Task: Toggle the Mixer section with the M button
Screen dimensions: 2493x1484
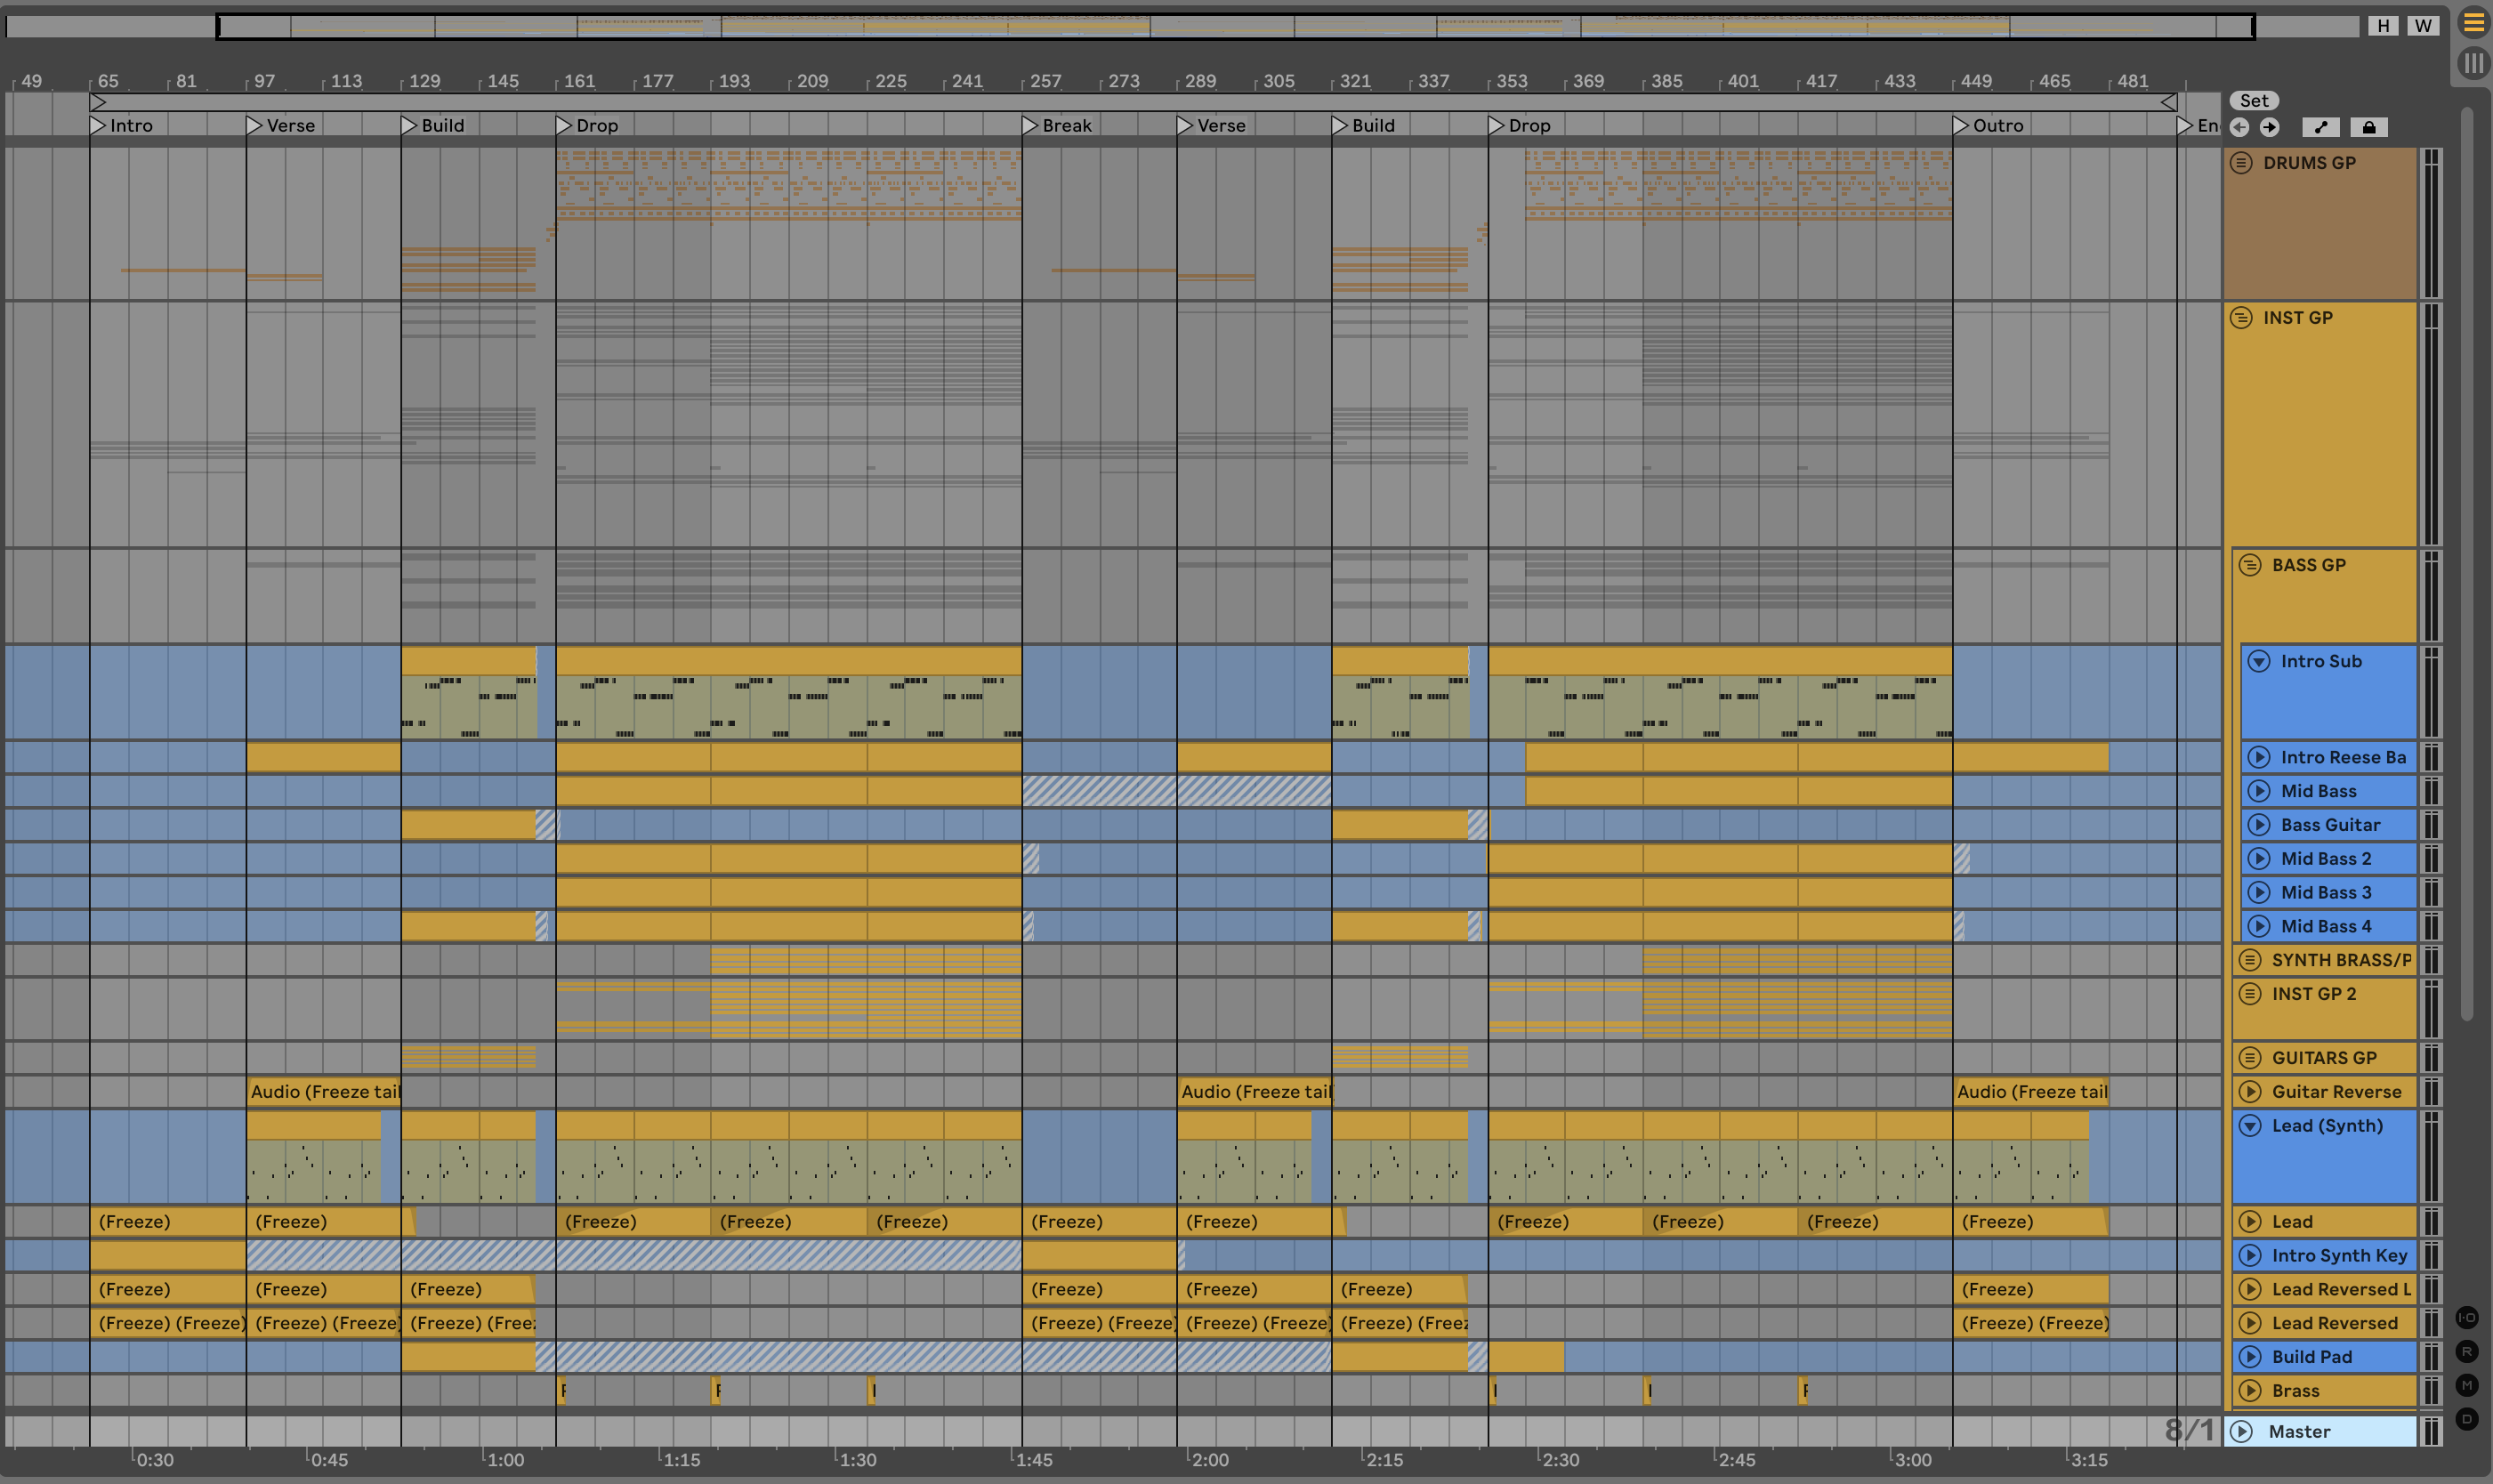Action: 2467,1385
